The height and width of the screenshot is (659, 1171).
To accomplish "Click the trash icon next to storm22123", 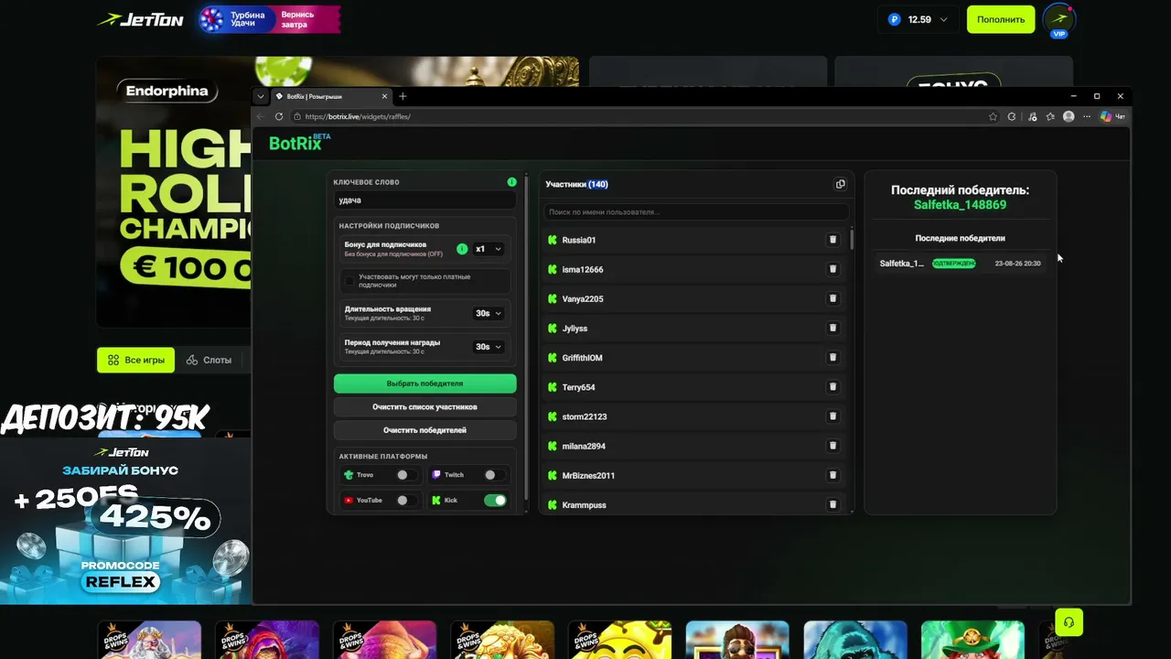I will pyautogui.click(x=833, y=416).
